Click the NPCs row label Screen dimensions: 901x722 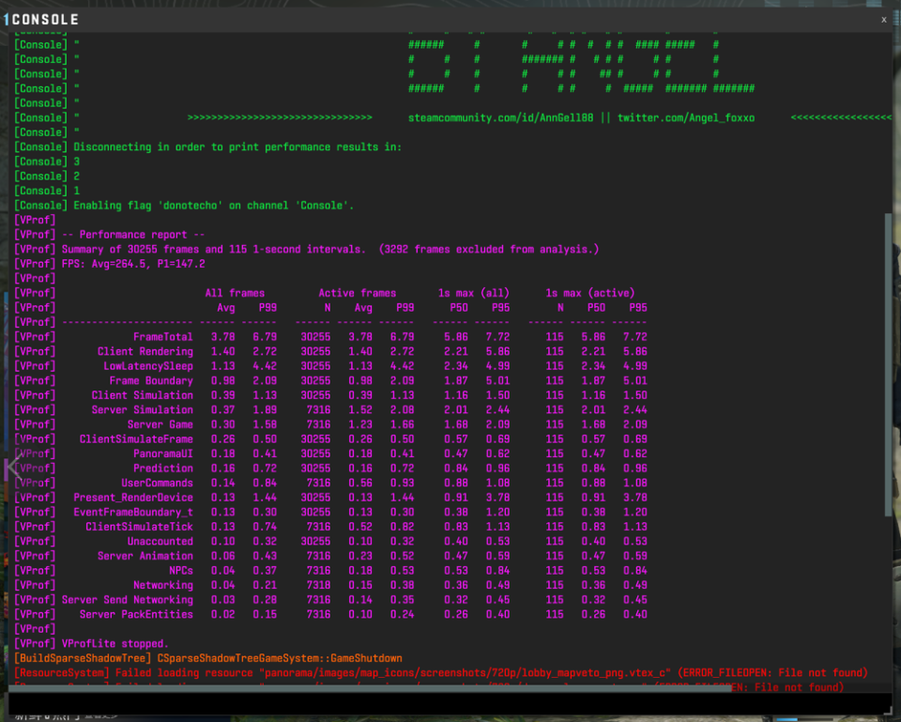point(181,571)
